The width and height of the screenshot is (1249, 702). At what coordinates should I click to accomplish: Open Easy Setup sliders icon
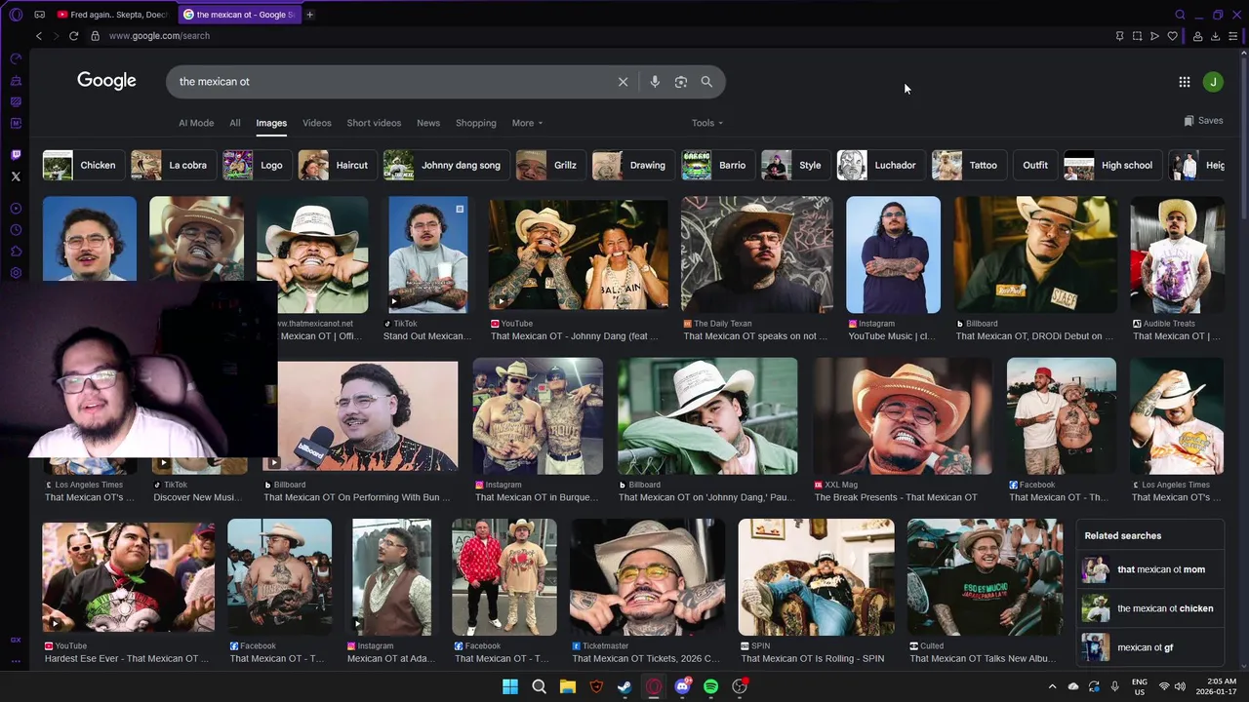pos(1232,36)
